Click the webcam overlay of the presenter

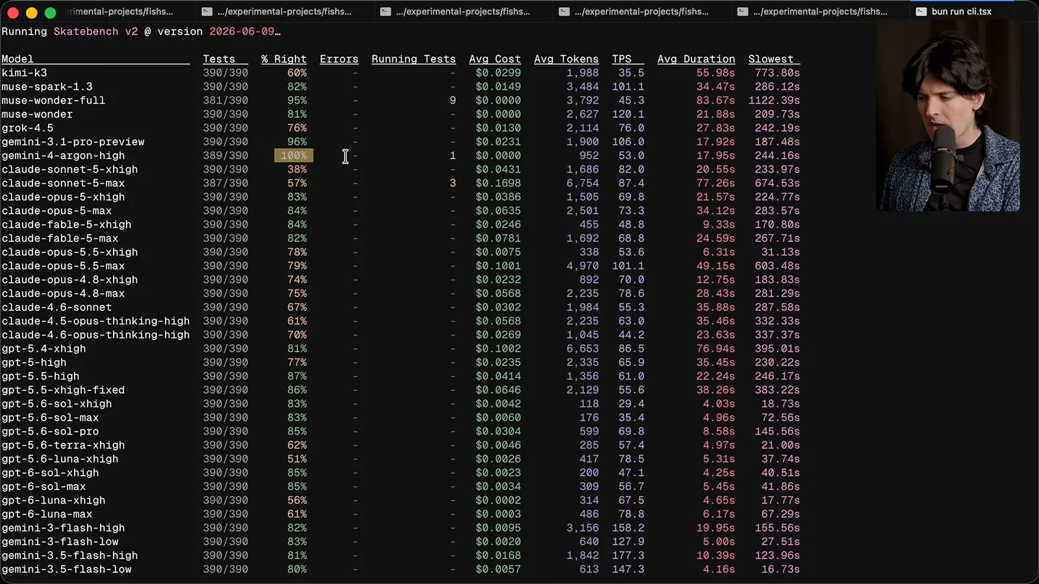948,116
